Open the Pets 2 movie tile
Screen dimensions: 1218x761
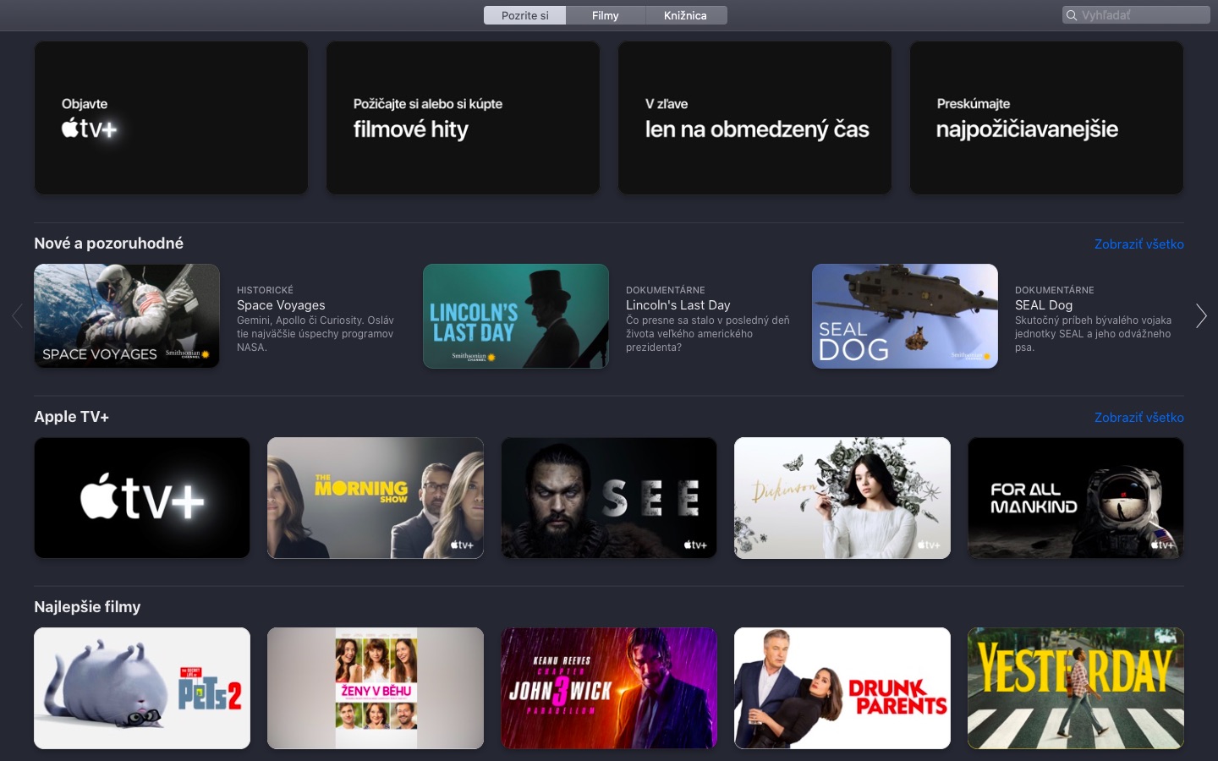point(142,688)
